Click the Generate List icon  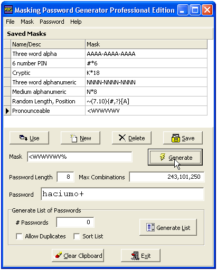click(x=150, y=227)
